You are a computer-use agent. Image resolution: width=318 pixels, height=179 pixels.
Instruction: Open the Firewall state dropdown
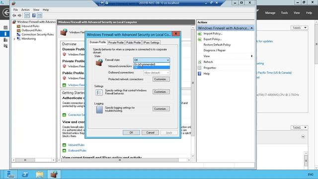(152, 60)
